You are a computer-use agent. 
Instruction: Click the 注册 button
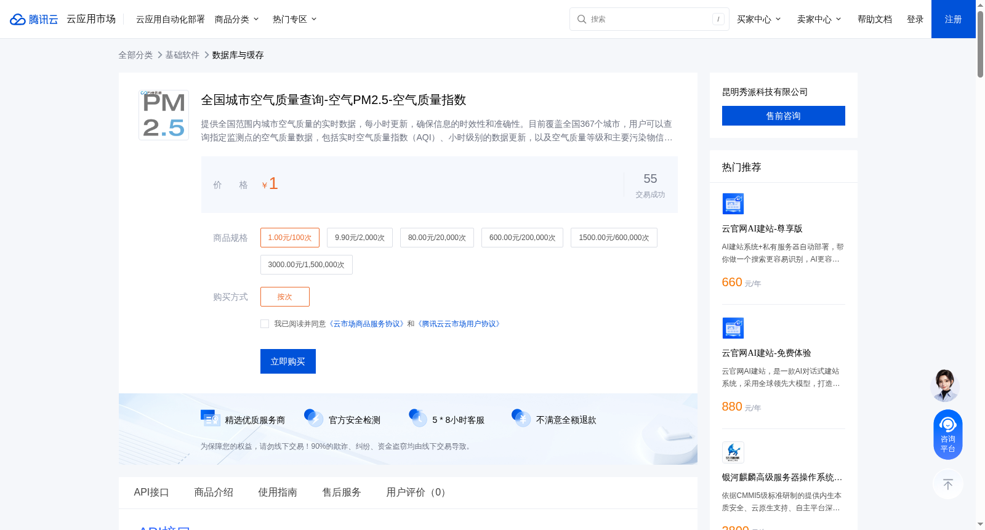click(x=954, y=19)
